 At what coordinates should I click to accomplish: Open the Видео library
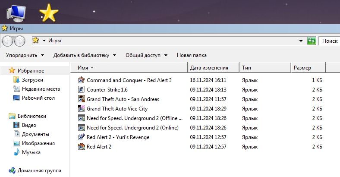click(x=29, y=125)
